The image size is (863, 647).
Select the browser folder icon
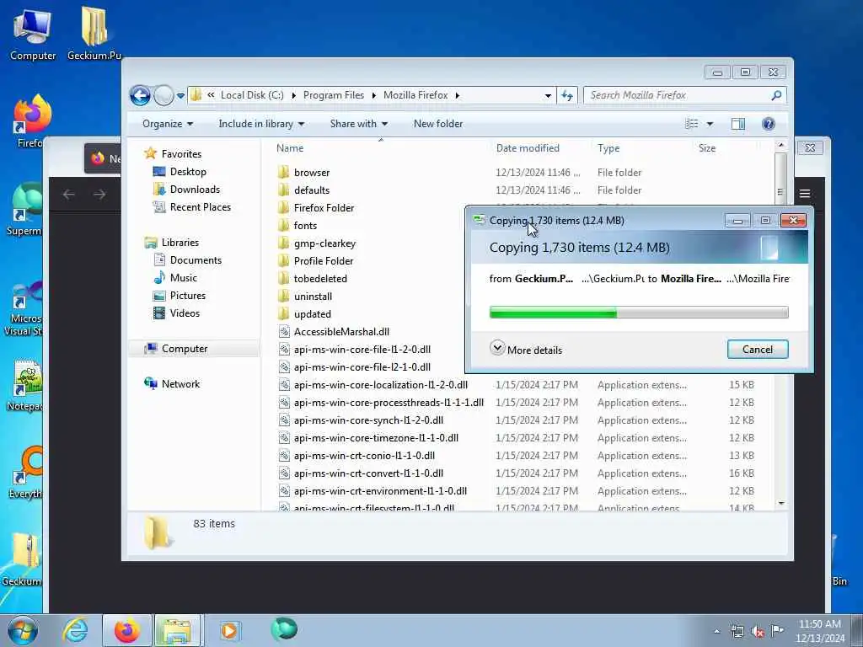pos(283,172)
